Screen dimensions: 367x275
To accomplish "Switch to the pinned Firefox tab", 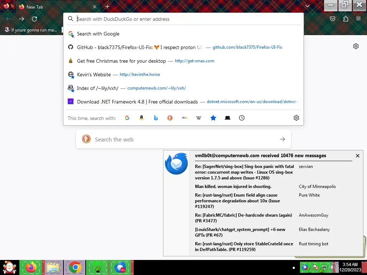I will pyautogui.click(x=6, y=6).
